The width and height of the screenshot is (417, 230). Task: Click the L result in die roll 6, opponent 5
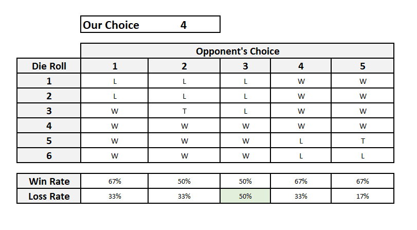[x=362, y=156]
